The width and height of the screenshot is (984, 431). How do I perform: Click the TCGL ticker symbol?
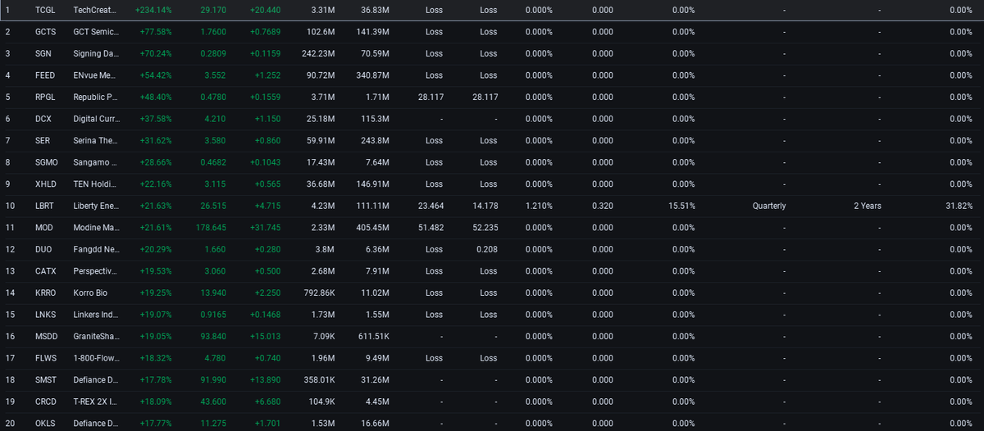46,10
